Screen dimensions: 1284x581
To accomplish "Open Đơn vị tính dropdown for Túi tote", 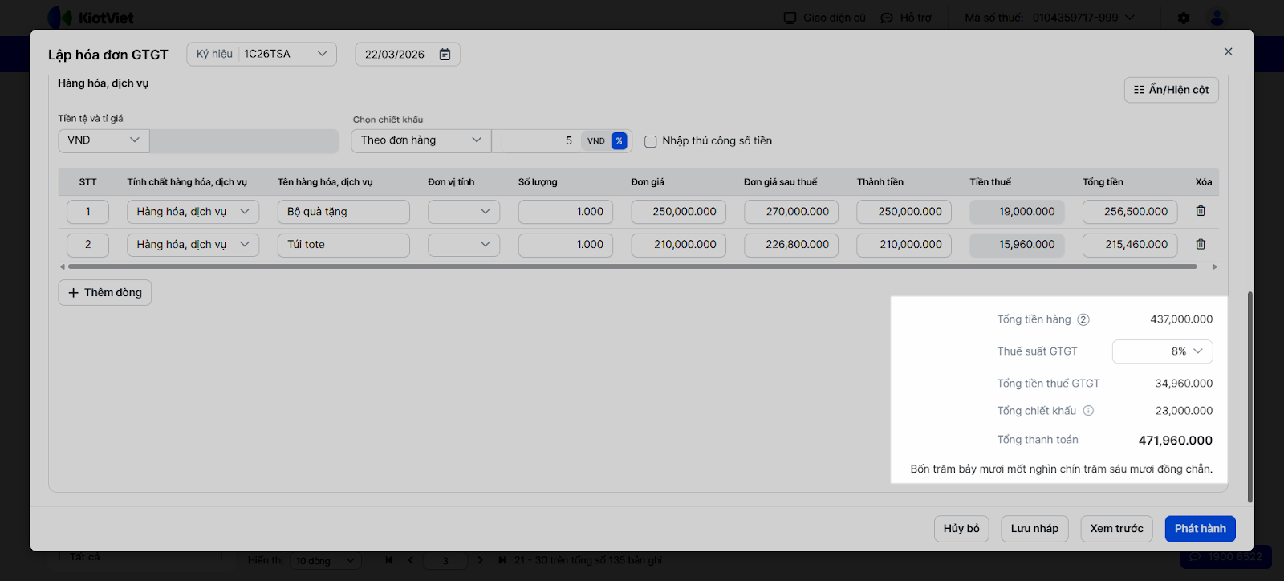I will (464, 245).
